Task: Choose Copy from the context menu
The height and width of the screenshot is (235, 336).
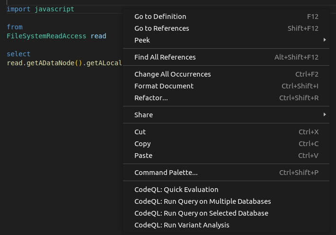Action: click(x=142, y=144)
